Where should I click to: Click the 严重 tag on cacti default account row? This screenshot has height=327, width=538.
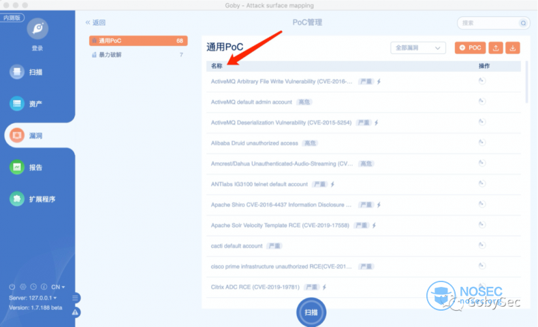click(274, 246)
